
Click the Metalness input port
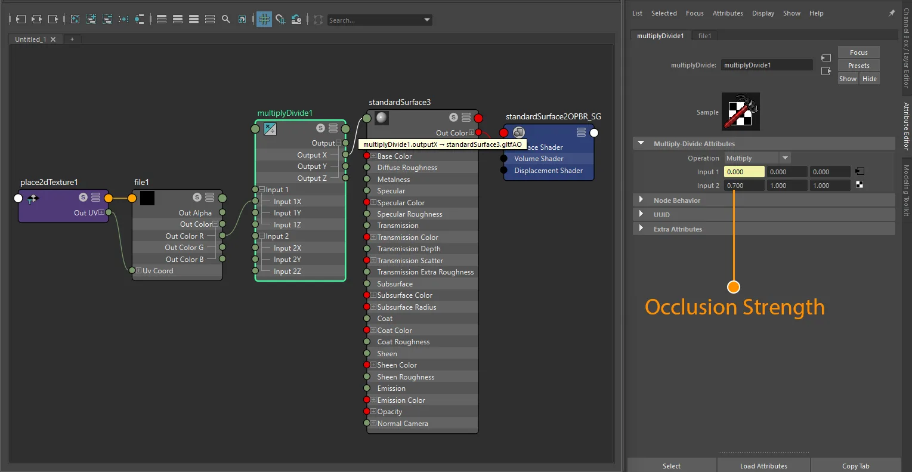point(367,180)
